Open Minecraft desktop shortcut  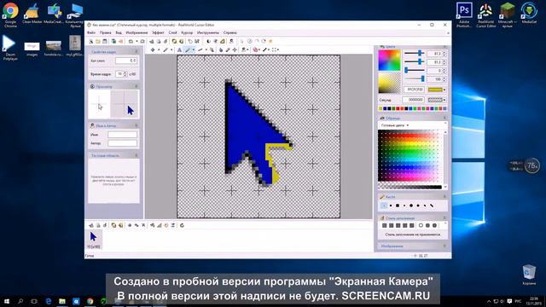click(x=507, y=14)
